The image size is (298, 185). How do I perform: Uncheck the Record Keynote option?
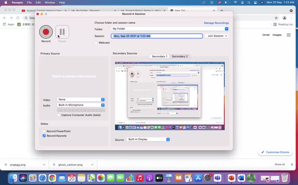click(44, 136)
